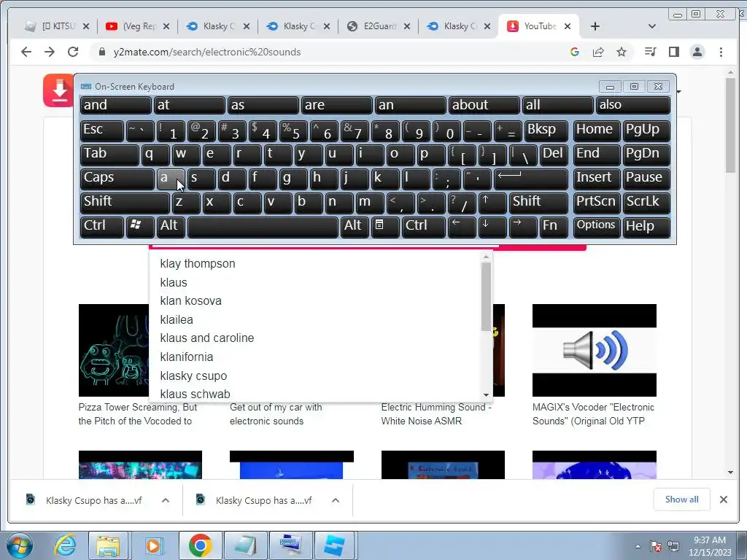The image size is (747, 560).
Task: Open the Chrome three-dot menu
Action: click(721, 52)
